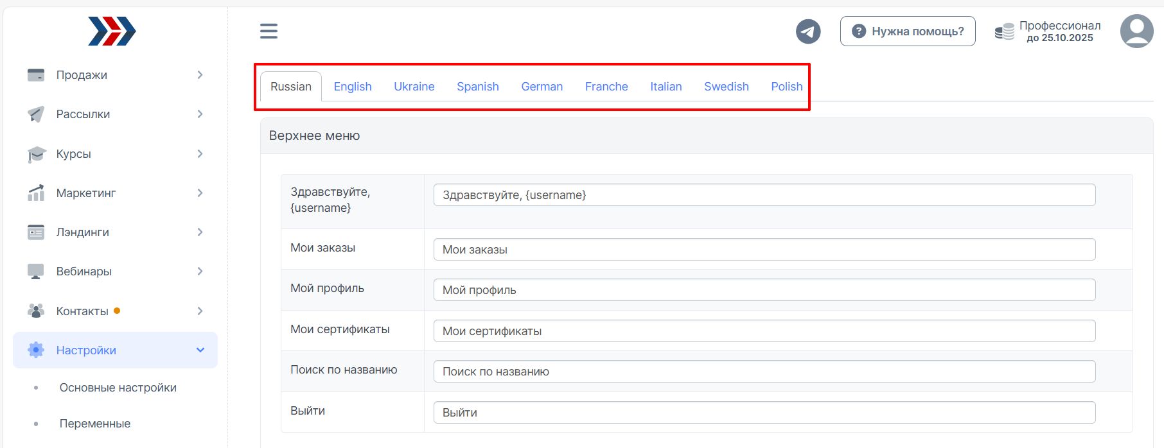Open the Продажи menu label
This screenshot has width=1164, height=448.
pos(82,75)
